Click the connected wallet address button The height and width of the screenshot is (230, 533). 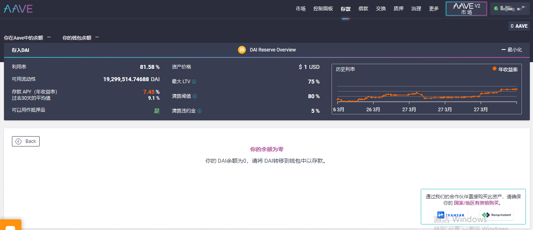[510, 9]
